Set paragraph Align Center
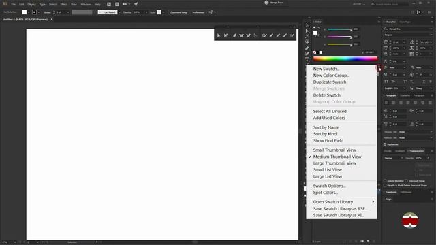Image resolution: width=436 pixels, height=245 pixels. tap(394, 103)
